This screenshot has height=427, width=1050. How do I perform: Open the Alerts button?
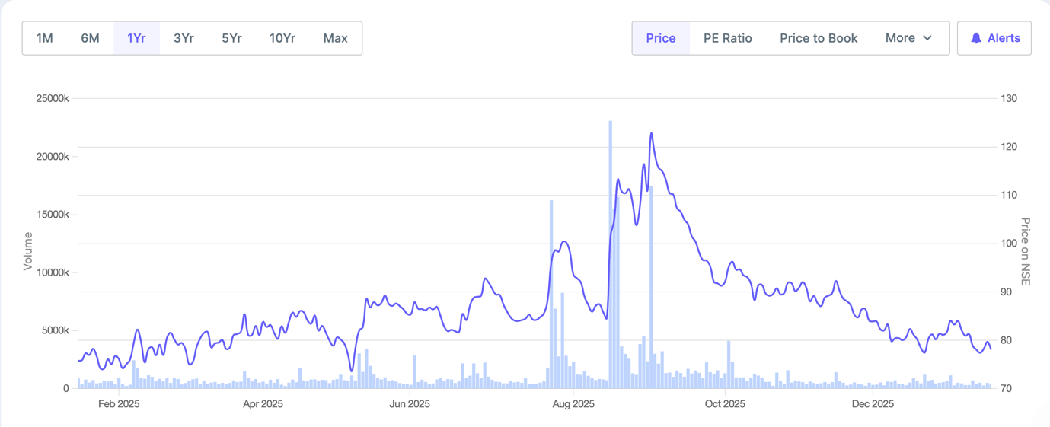(x=994, y=38)
